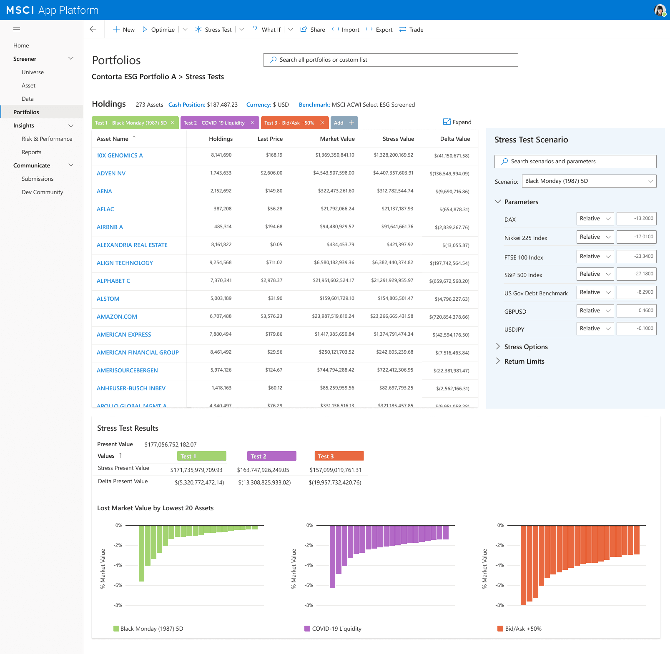Viewport: 670px width, 654px height.
Task: Close Test 2 COVID-19 Liquidity tab
Action: coord(253,122)
